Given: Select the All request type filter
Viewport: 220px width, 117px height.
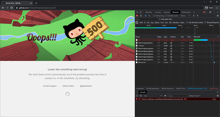Looking at the screenshot, I should (x=137, y=22).
